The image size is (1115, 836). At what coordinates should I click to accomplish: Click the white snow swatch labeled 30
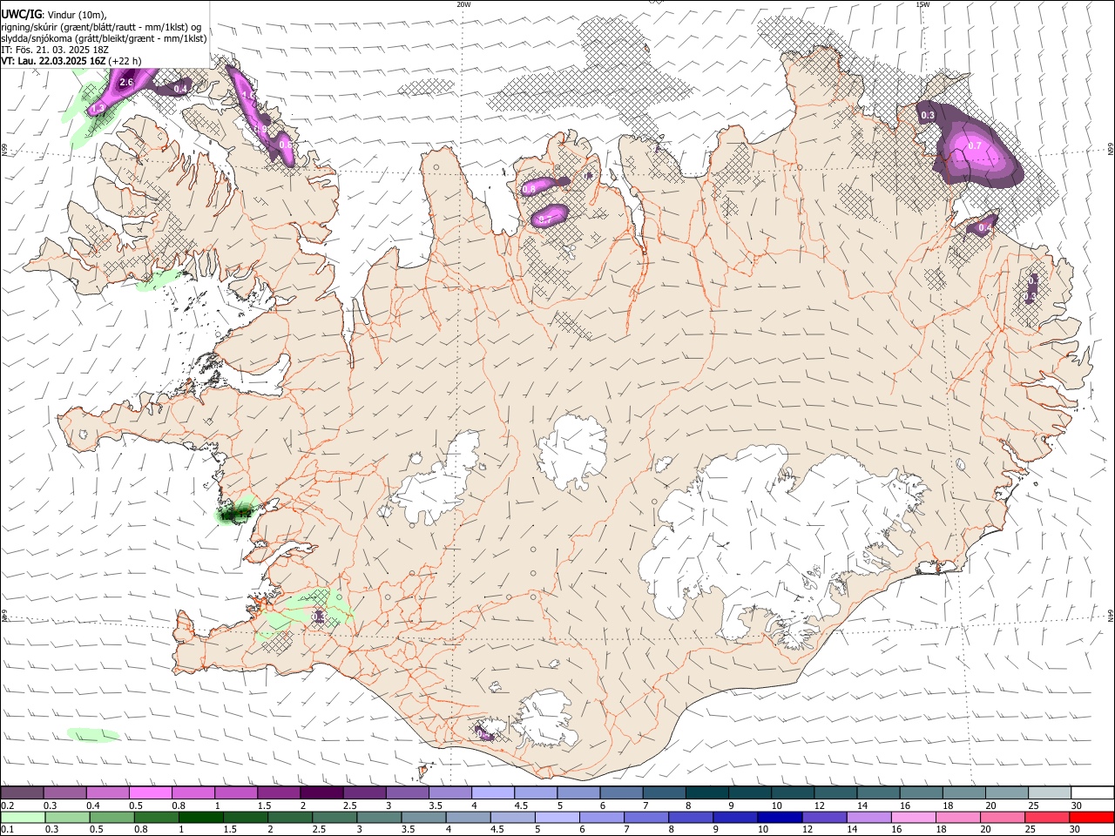point(1092,793)
